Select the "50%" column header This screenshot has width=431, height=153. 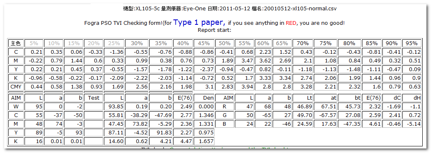224,43
